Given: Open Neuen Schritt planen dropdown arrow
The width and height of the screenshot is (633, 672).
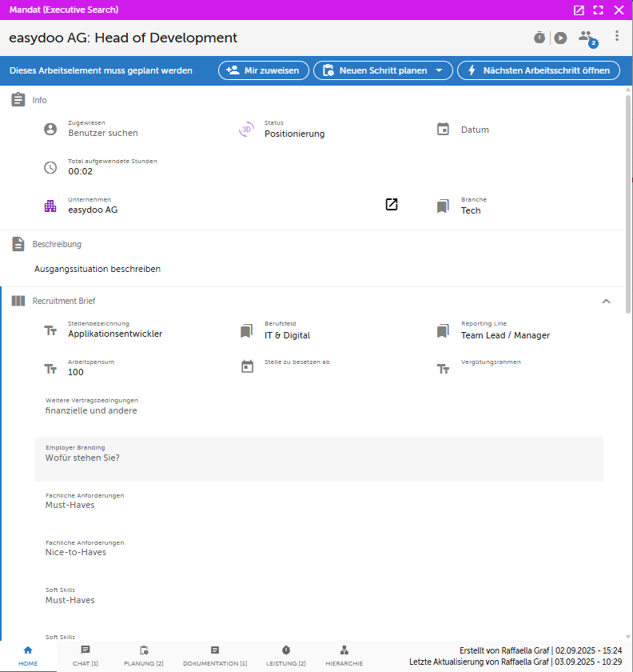Looking at the screenshot, I should pyautogui.click(x=439, y=70).
